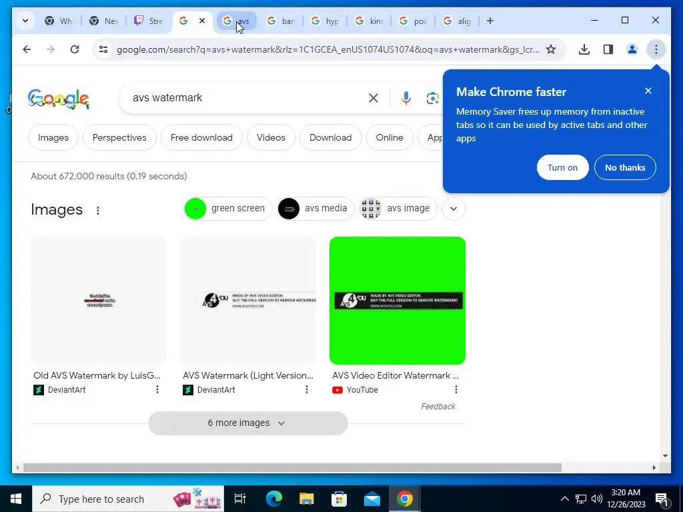Show hidden system tray icons

[564, 499]
